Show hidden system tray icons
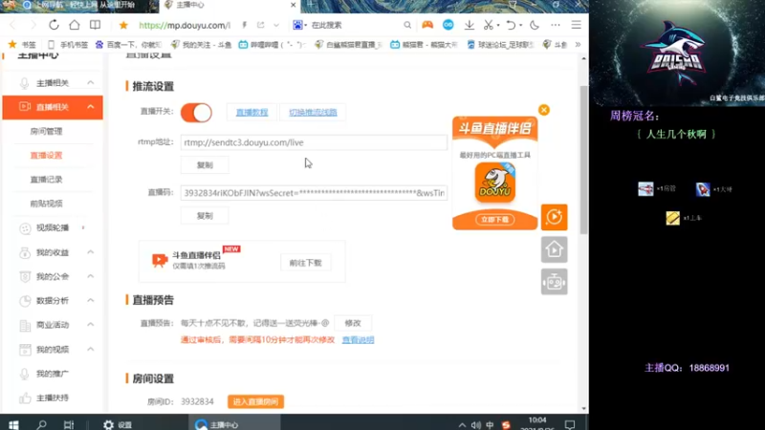765x430 pixels. 462,425
